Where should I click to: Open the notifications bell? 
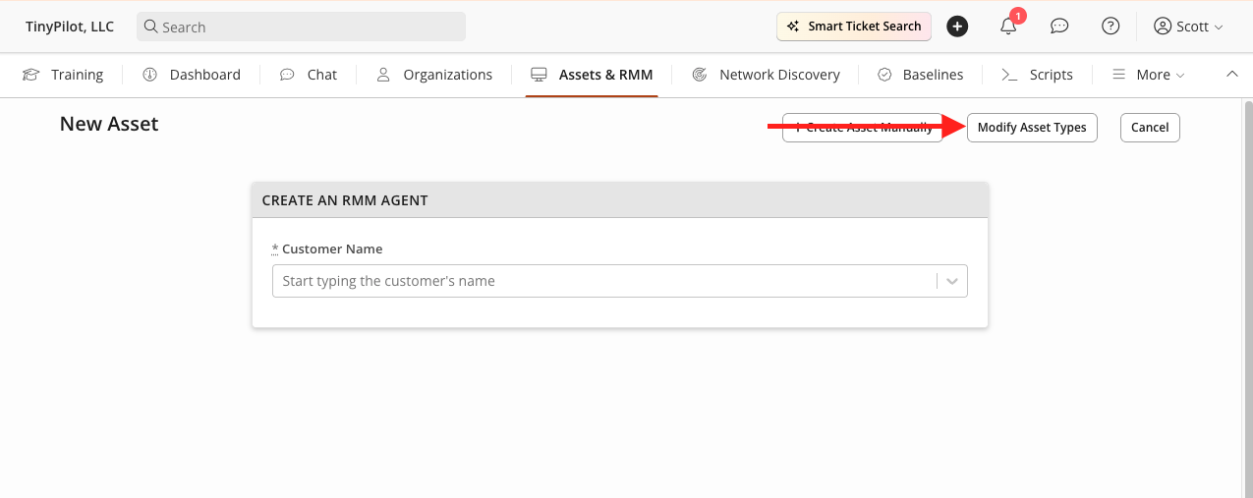(1008, 27)
